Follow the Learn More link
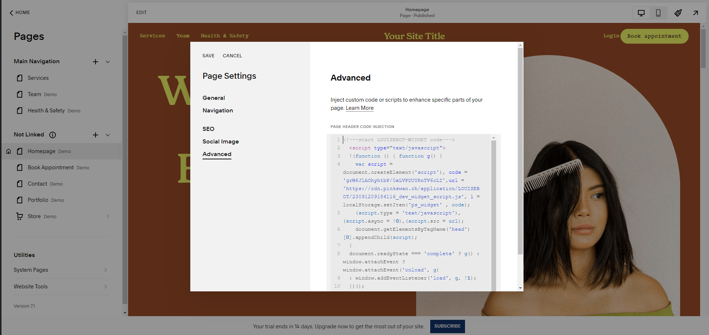The height and width of the screenshot is (335, 709). point(359,108)
